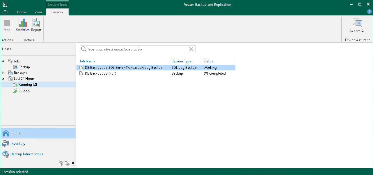Click the History gear icon in navigation footer
373x175 pixels.
point(67,164)
